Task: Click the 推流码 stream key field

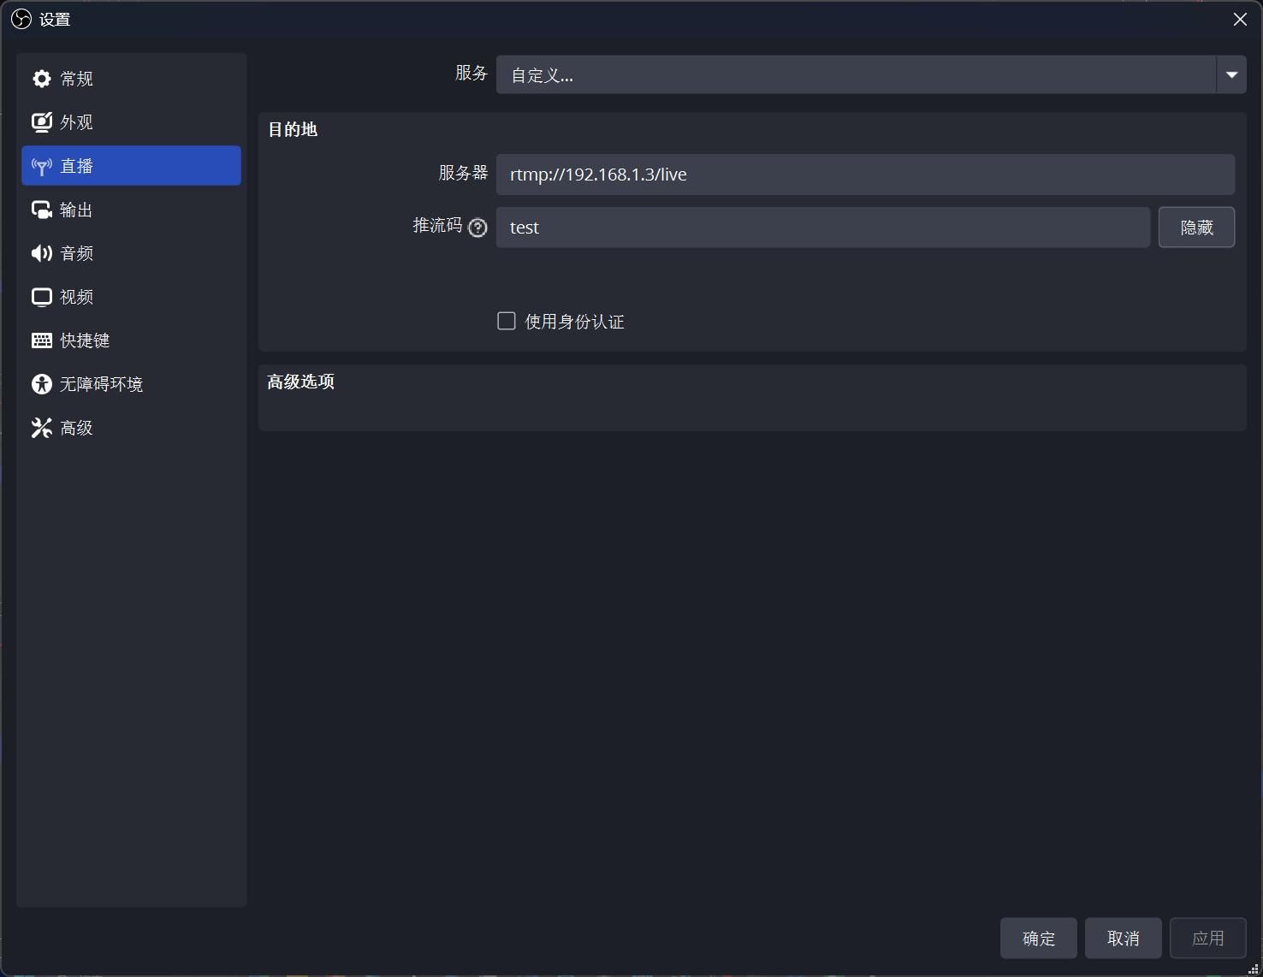Action: tap(823, 228)
